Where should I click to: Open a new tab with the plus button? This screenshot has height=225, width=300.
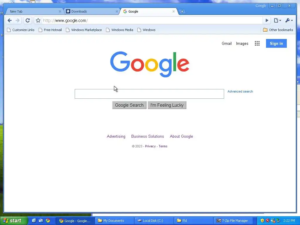(182, 11)
